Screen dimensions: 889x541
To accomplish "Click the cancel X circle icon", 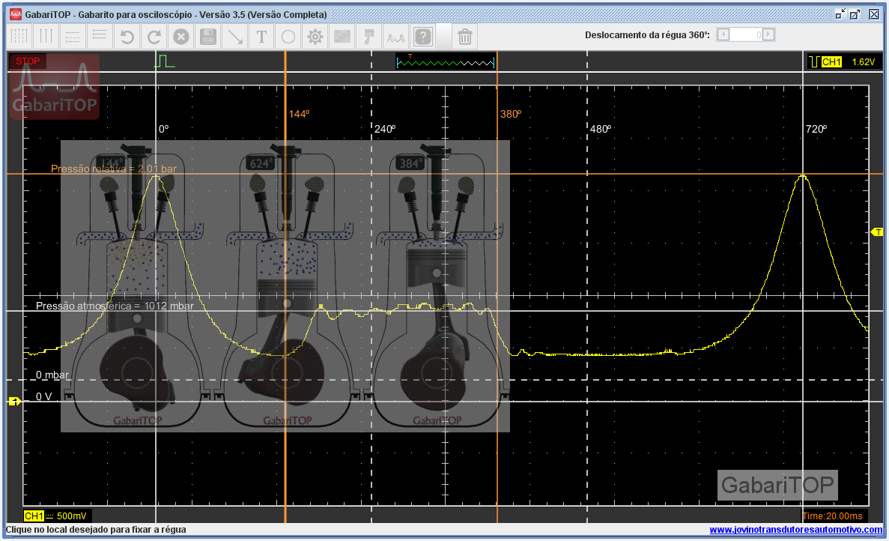I will tap(180, 37).
